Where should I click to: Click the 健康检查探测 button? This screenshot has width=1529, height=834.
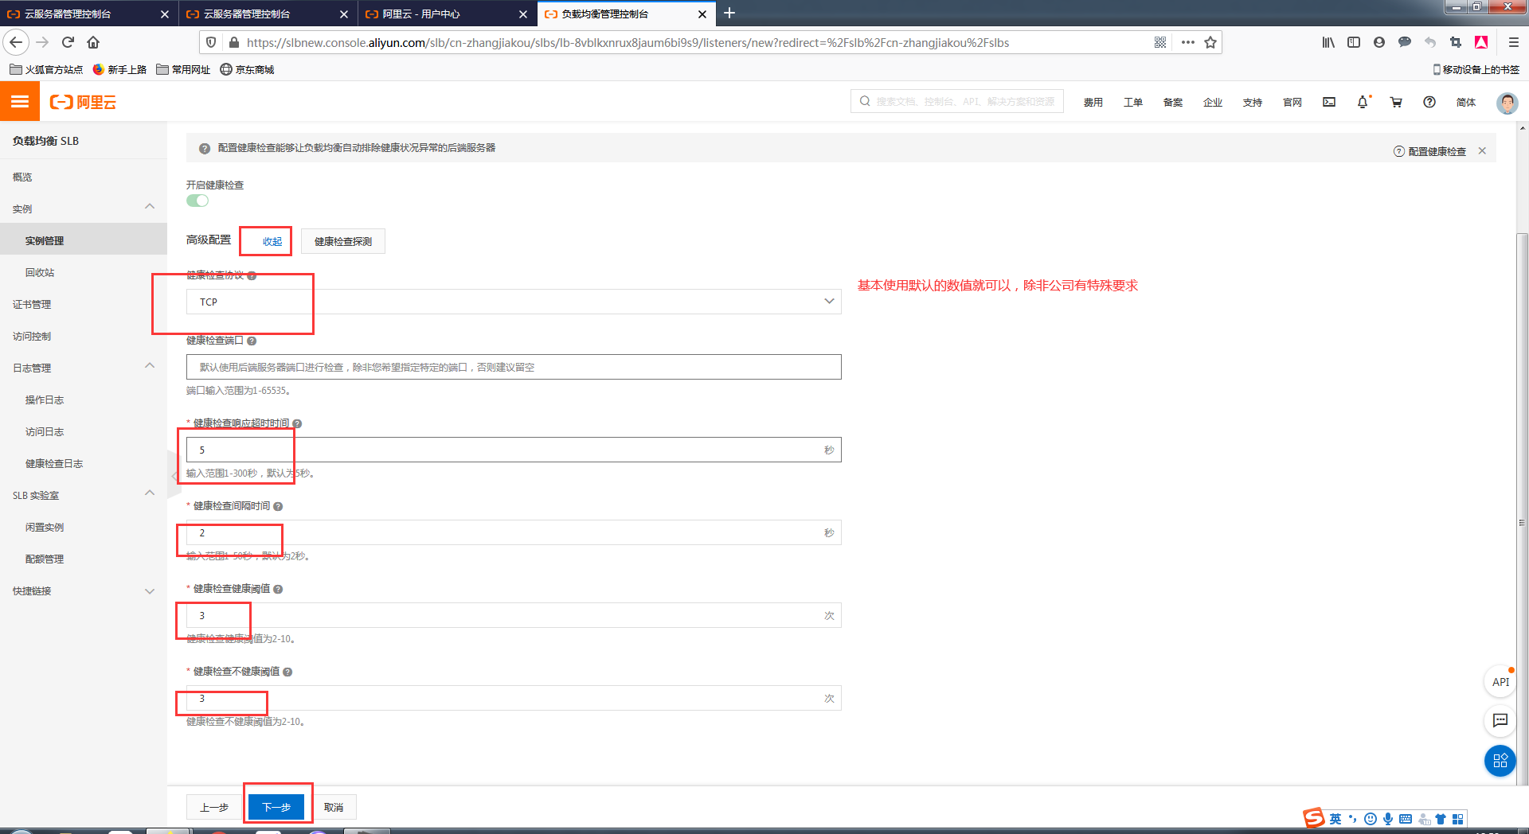click(342, 241)
